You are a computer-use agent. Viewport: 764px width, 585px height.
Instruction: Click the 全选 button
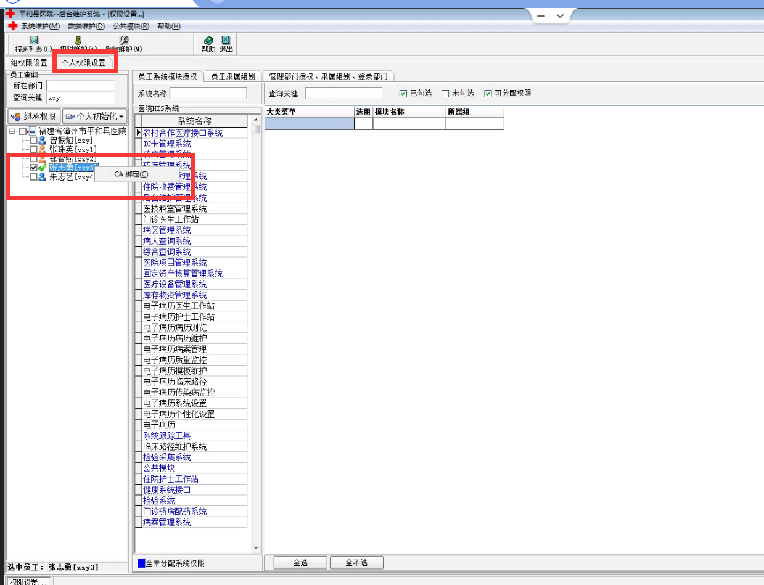(300, 563)
